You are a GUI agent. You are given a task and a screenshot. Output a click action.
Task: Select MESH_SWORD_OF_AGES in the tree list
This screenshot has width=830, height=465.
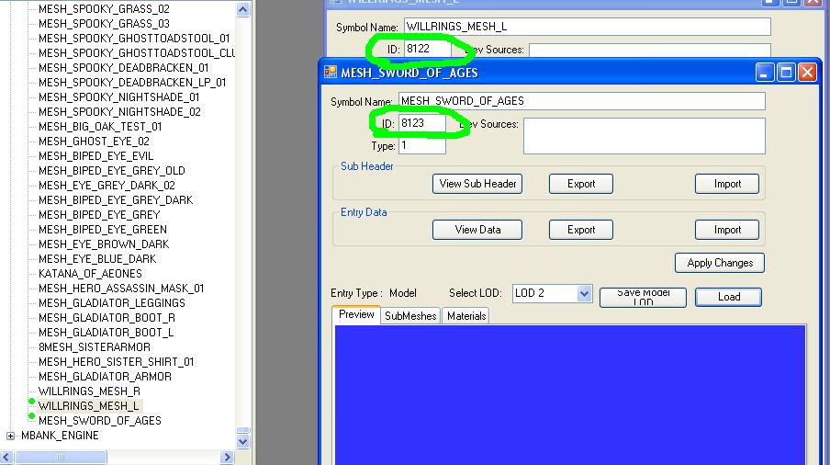99,421
